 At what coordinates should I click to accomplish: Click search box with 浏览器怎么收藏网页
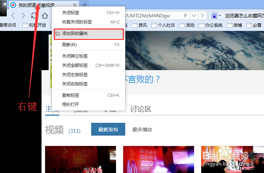pyautogui.click(x=244, y=16)
